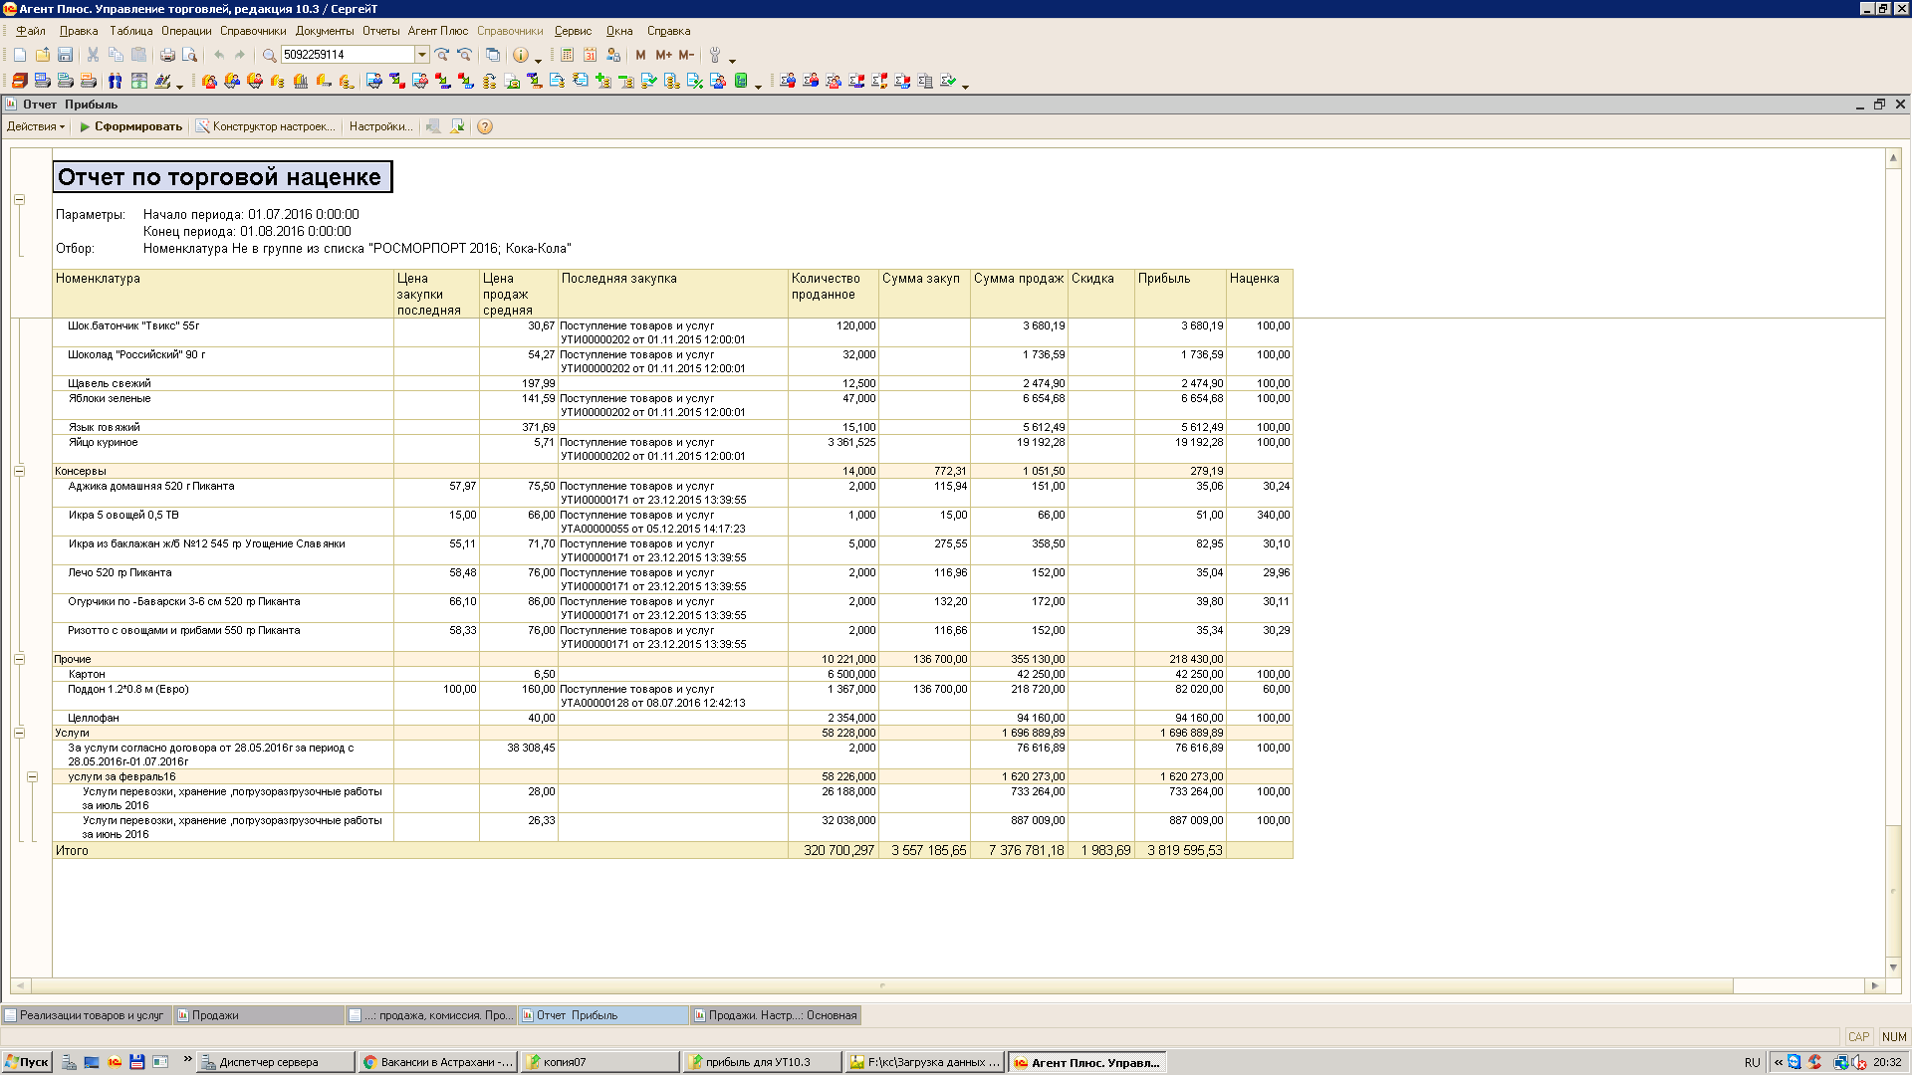Click the Пуск start button

coord(27,1062)
